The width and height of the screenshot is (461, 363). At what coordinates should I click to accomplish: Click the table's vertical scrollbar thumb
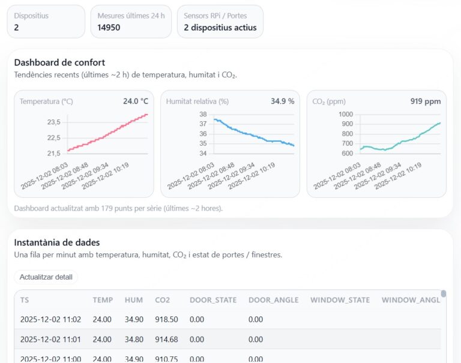[444, 293]
